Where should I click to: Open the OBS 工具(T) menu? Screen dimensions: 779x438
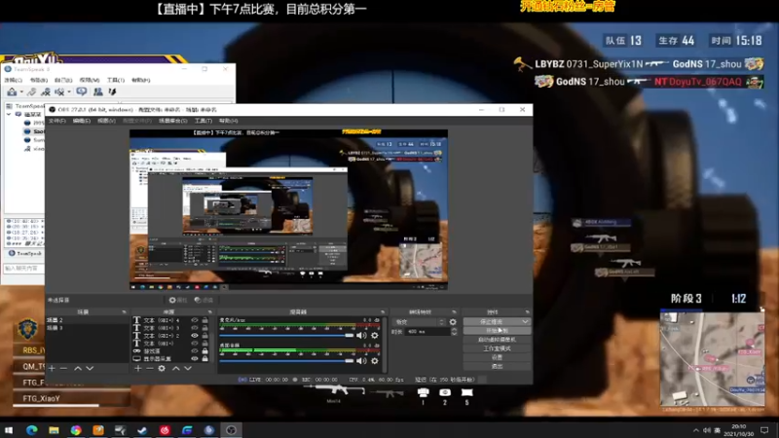(204, 121)
